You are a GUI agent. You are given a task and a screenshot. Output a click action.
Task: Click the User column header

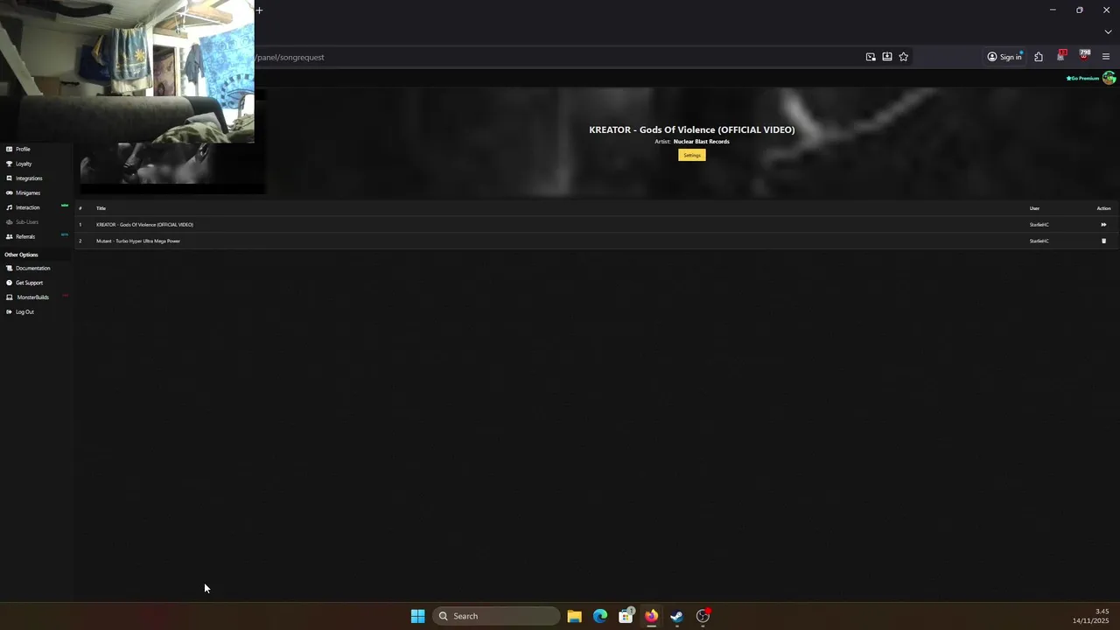point(1034,208)
